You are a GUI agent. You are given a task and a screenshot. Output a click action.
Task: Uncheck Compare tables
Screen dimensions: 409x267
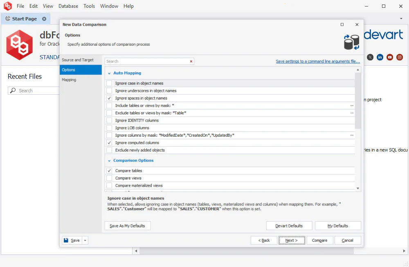tap(109, 171)
